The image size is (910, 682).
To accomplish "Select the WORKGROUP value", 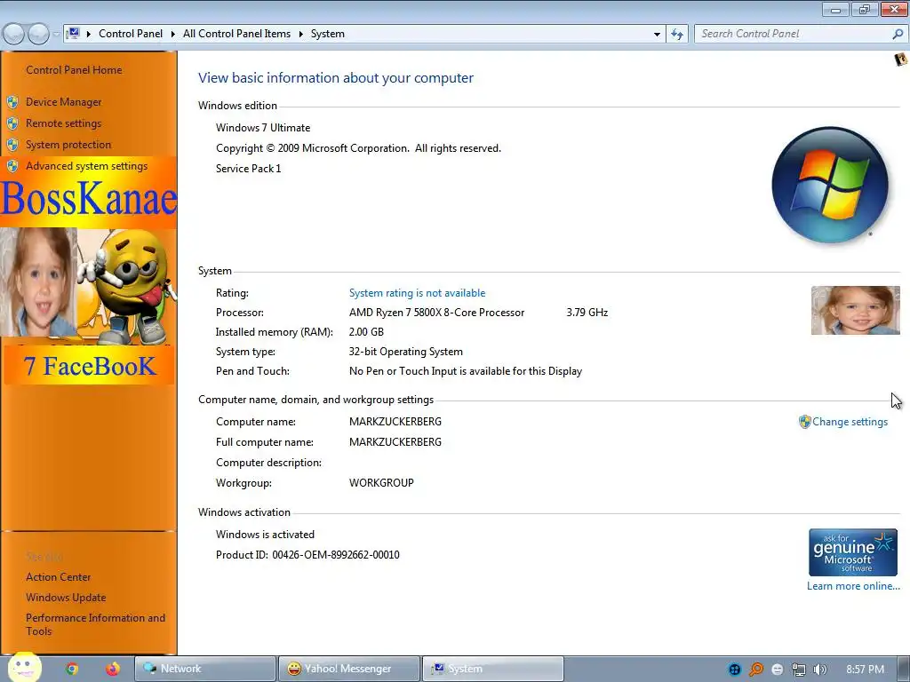I will (x=381, y=483).
